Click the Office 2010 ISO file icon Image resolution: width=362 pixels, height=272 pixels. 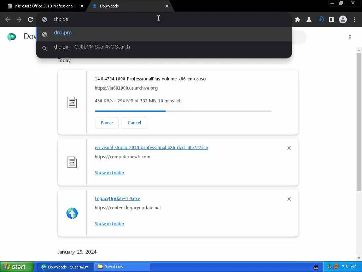(72, 102)
